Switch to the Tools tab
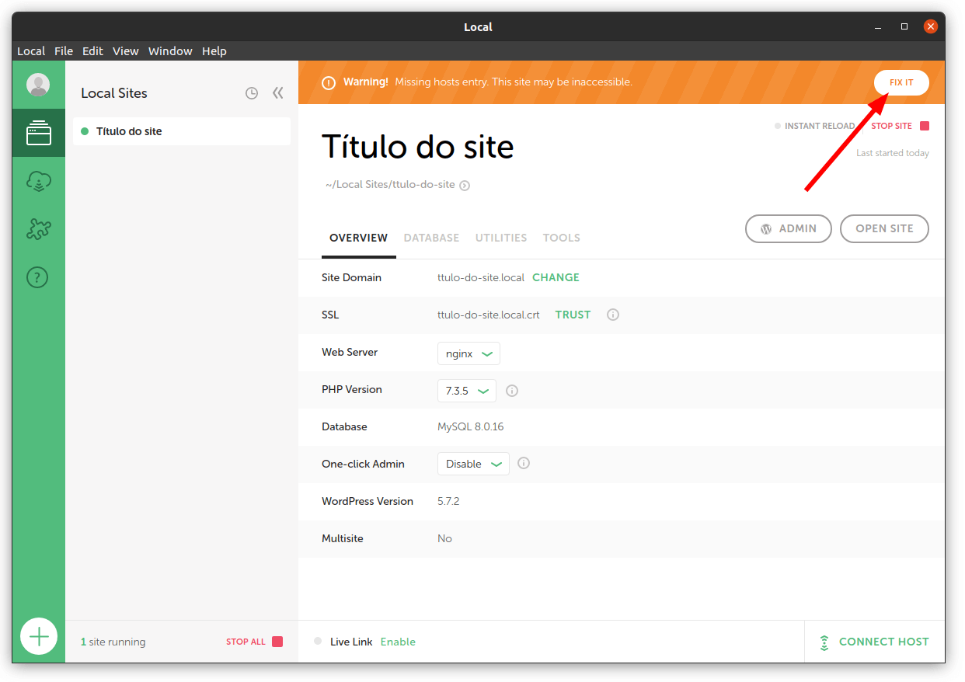 click(562, 238)
